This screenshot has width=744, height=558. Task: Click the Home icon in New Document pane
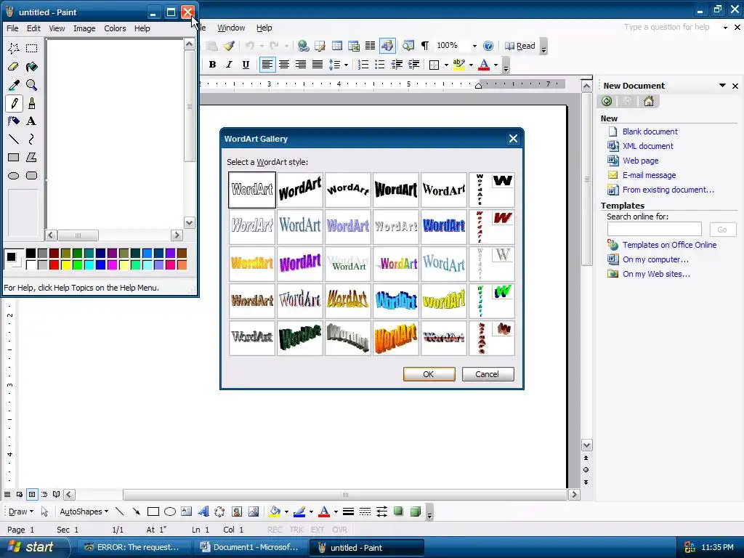click(649, 101)
